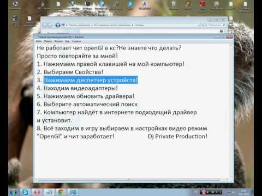This screenshot has height=196, width=262.
Task: Click the line "1. Нажимаем правой клавишей на мой компьютер!"
Action: tap(111, 64)
